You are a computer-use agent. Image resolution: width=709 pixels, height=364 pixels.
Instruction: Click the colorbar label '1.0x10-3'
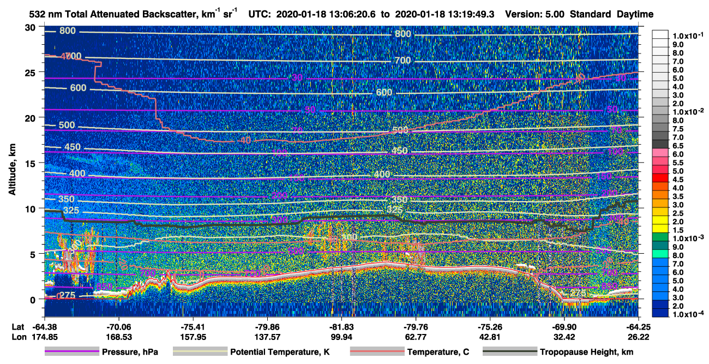pos(688,238)
